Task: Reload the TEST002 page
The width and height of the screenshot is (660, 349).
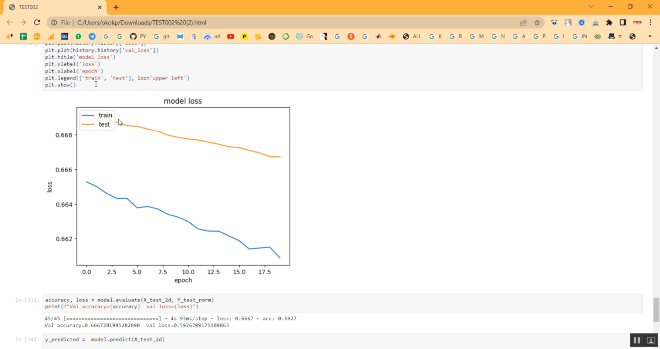Action: click(x=37, y=22)
